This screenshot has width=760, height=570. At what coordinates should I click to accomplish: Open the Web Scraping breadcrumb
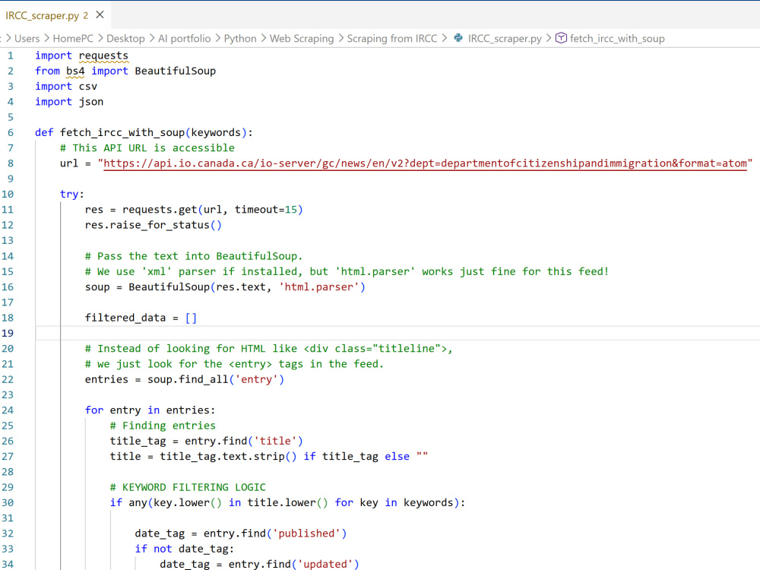[302, 39]
